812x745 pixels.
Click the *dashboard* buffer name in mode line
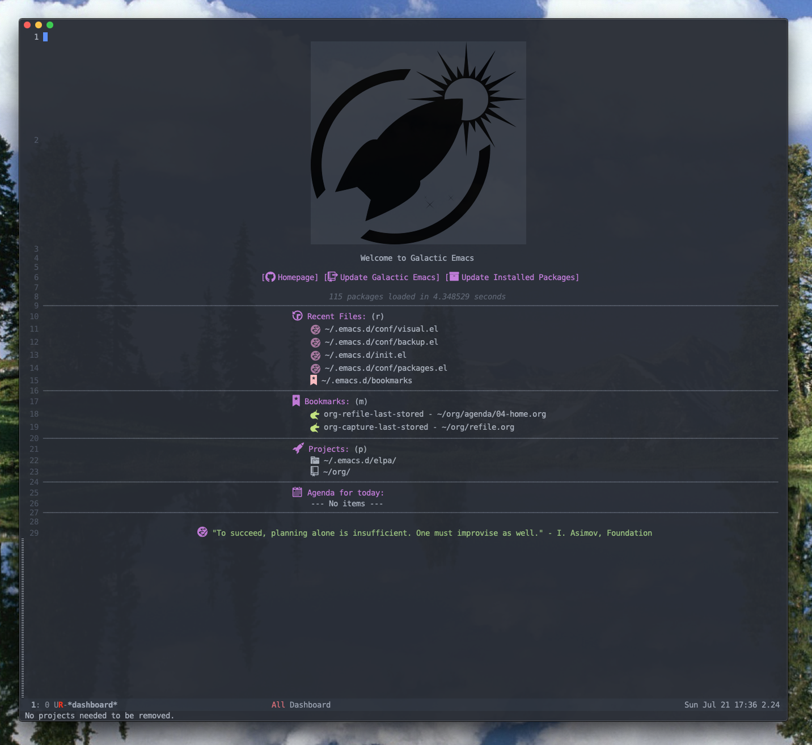click(x=92, y=705)
